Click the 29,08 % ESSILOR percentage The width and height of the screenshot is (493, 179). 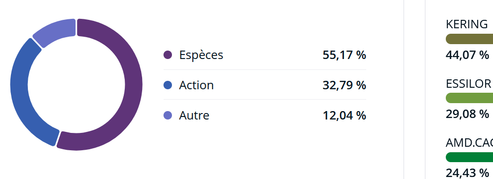(468, 114)
